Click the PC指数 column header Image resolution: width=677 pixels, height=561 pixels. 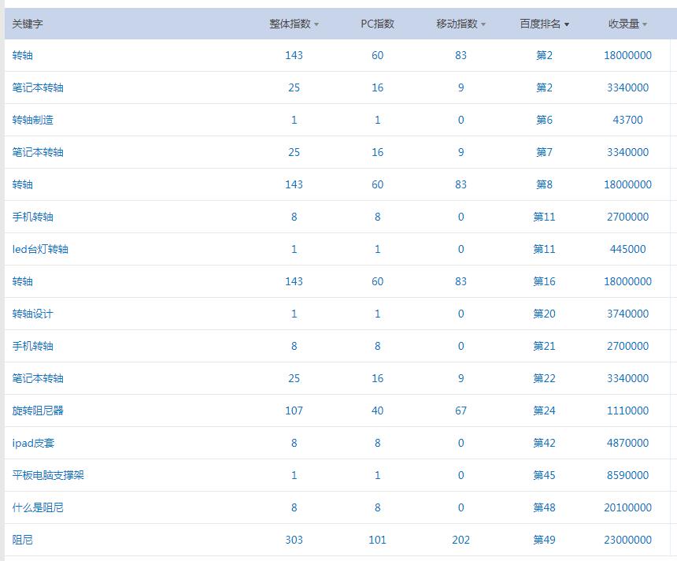point(377,24)
